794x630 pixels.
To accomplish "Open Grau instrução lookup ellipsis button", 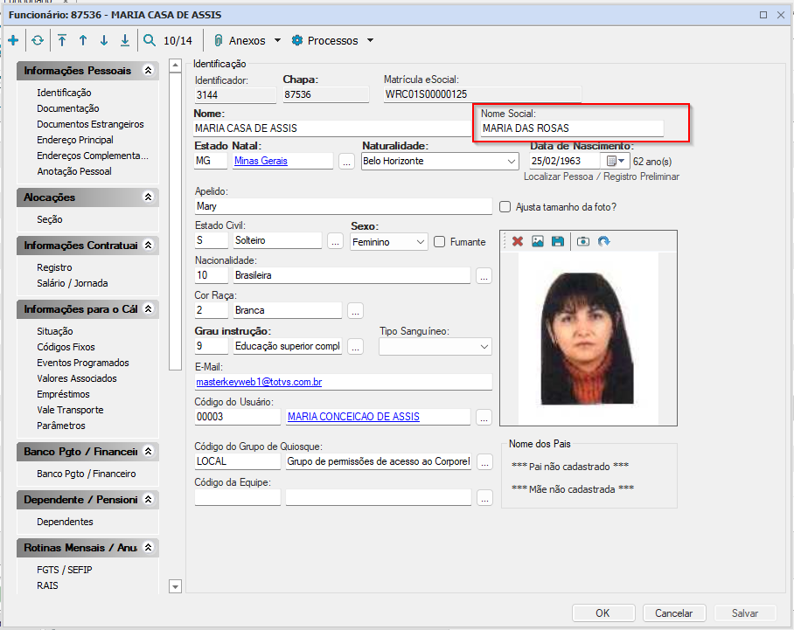I will [356, 347].
